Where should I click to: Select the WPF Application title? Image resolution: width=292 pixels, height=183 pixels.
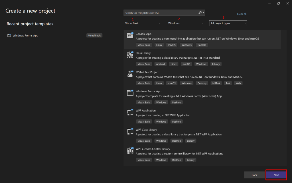[x=145, y=111]
